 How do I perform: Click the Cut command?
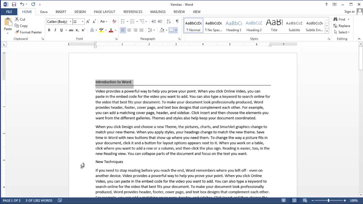(x=20, y=19)
